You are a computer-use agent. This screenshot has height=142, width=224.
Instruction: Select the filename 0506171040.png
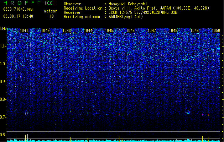18,9
